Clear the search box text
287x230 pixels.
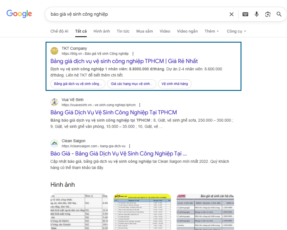point(231,14)
